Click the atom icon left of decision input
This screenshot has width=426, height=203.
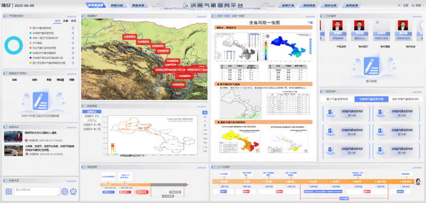(x=9, y=192)
